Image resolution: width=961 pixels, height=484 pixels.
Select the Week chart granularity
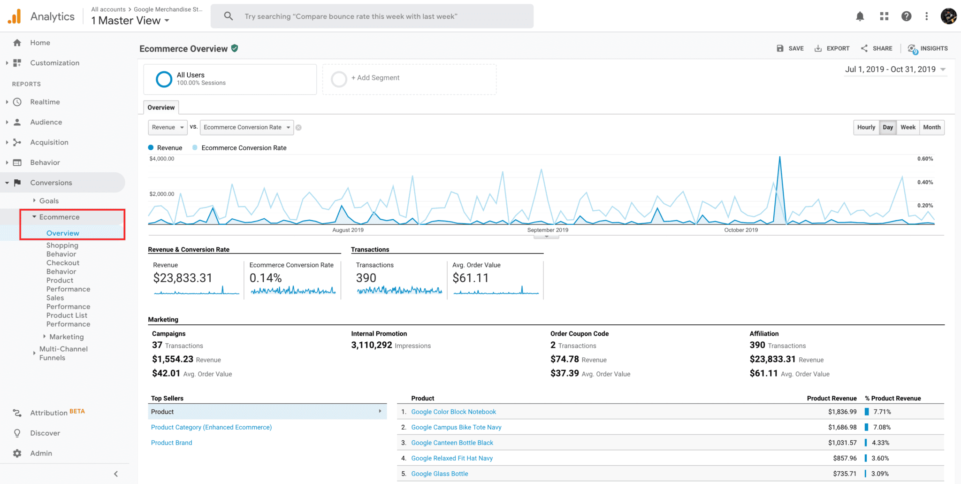click(908, 127)
